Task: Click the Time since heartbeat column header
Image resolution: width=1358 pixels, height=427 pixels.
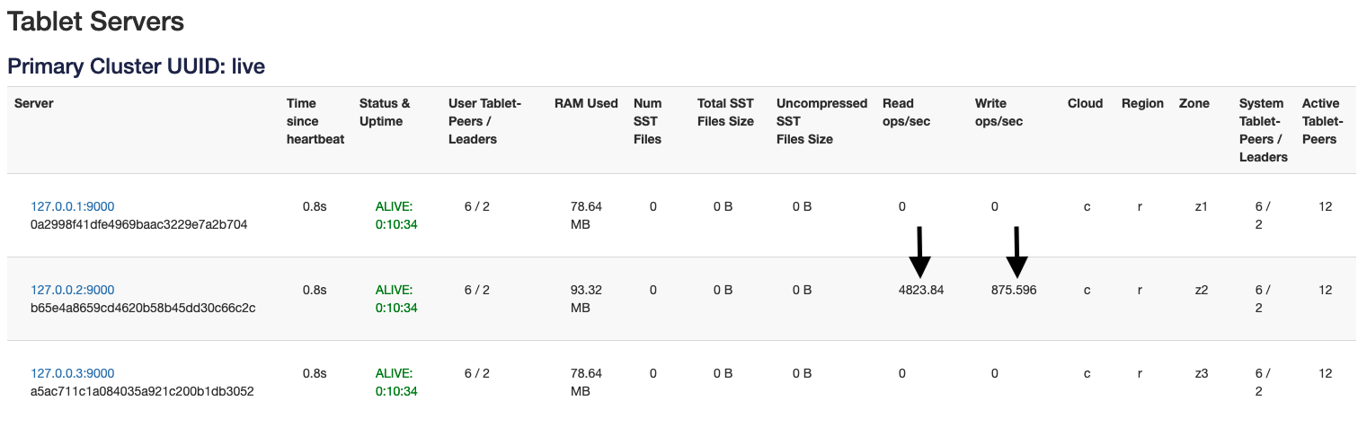Action: tap(315, 121)
